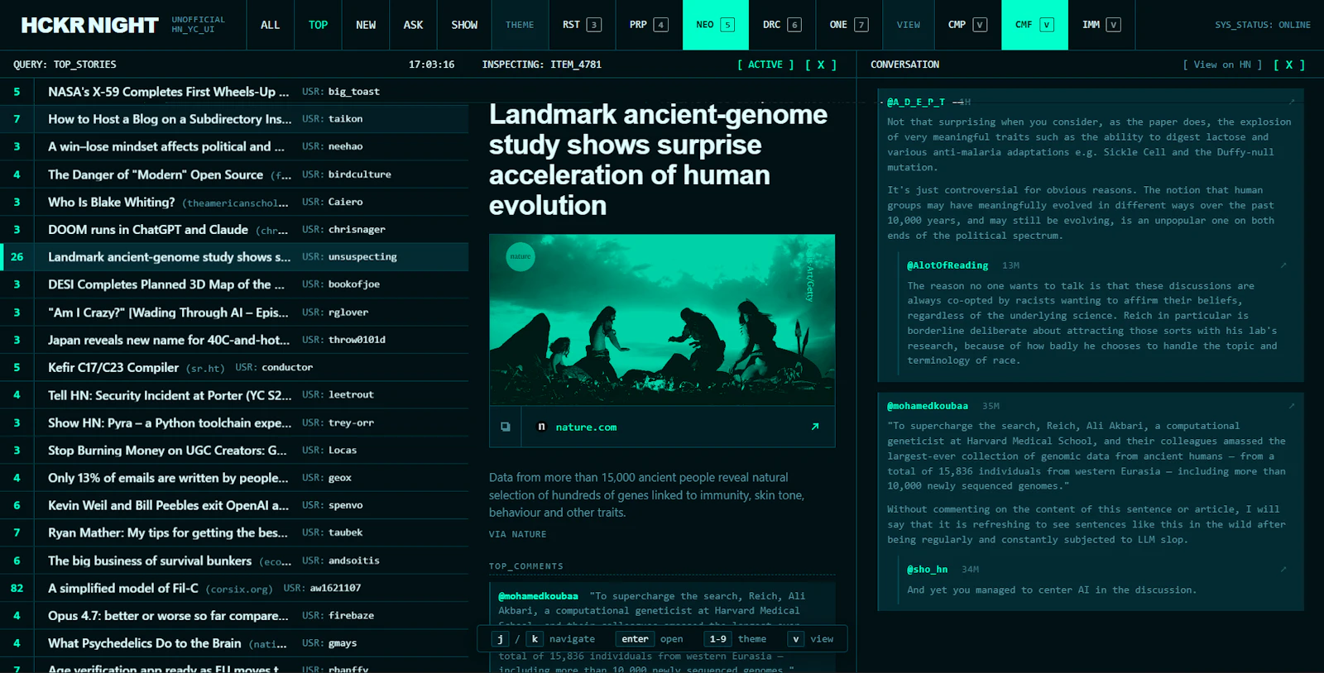Toggle the ACTIVE inspector state

click(765, 64)
